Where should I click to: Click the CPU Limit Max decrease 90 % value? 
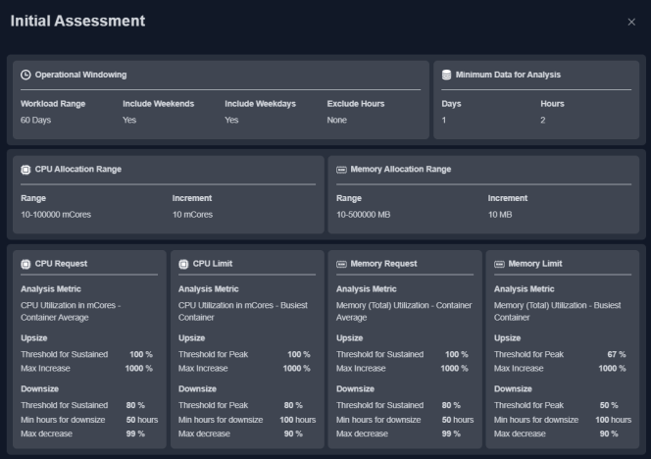pyautogui.click(x=293, y=433)
